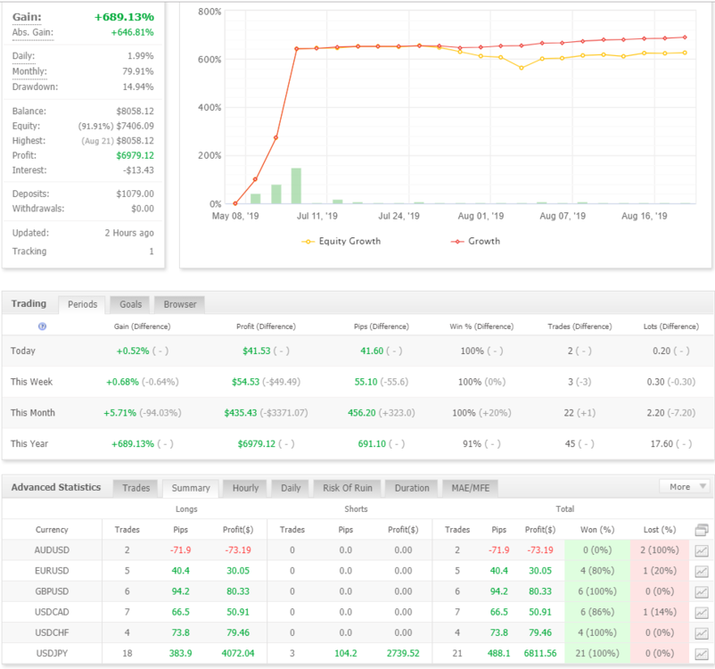Toggle Growth legend series
The width and height of the screenshot is (715, 669).
[475, 241]
